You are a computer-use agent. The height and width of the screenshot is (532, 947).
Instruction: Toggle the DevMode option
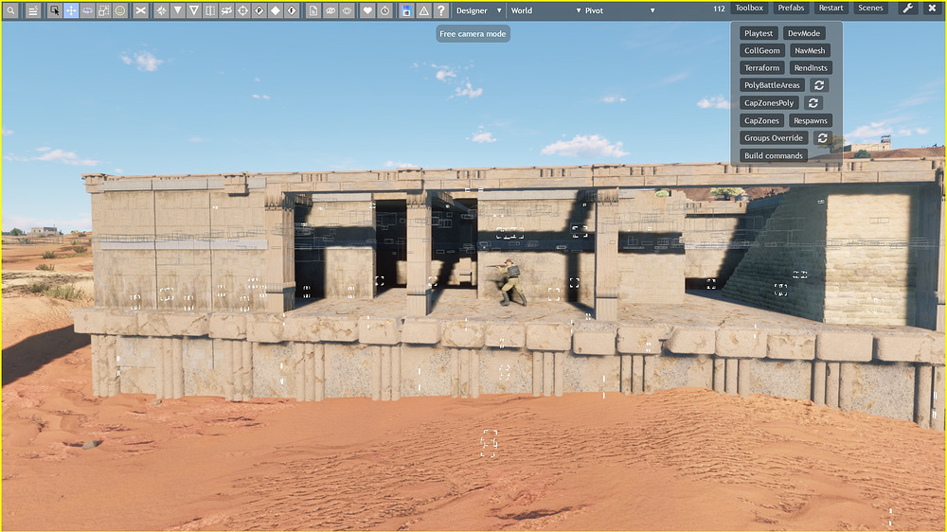[x=804, y=33]
